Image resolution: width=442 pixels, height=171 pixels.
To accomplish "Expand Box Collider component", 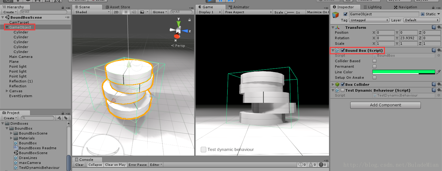I will (x=333, y=85).
